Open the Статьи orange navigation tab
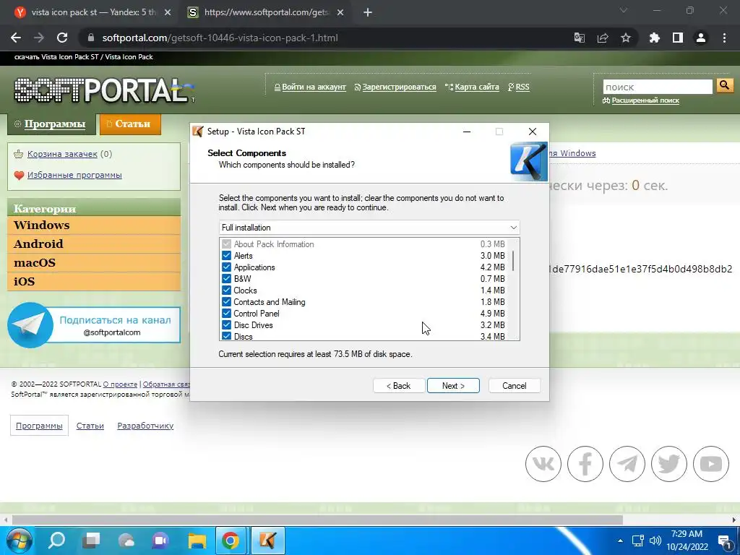The image size is (740, 555). pos(130,124)
